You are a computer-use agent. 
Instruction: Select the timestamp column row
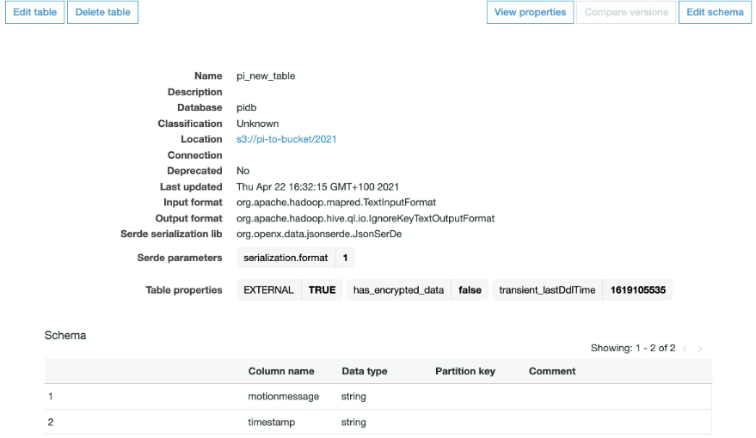click(378, 423)
